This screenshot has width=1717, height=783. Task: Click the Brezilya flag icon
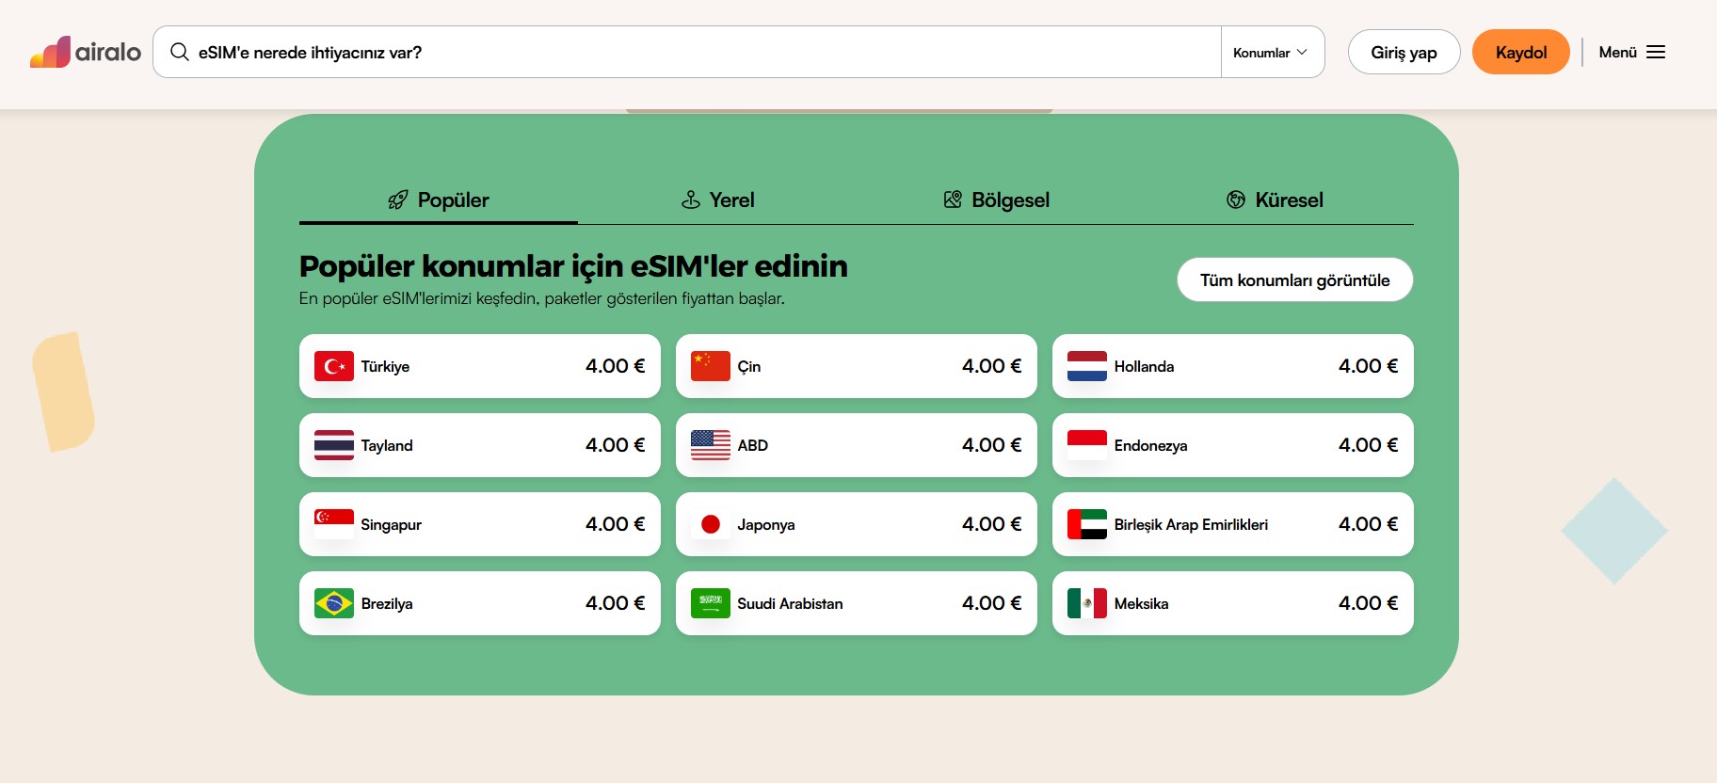333,603
